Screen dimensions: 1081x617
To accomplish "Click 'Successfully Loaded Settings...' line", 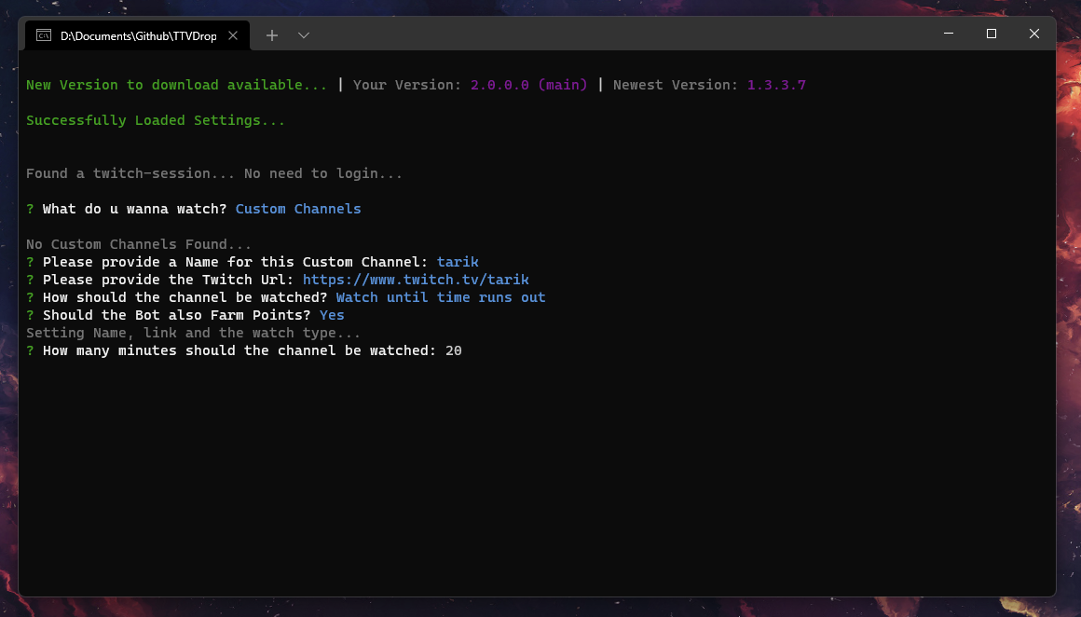I will pyautogui.click(x=155, y=120).
